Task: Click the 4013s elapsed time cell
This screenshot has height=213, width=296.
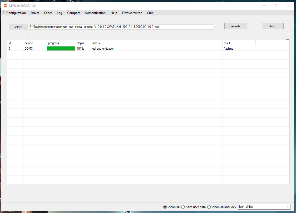Action: pos(83,49)
